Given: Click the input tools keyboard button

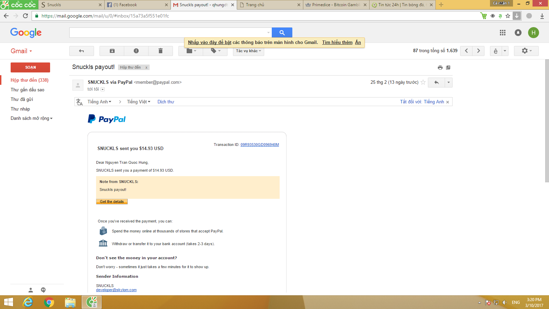Looking at the screenshot, I should click(496, 51).
